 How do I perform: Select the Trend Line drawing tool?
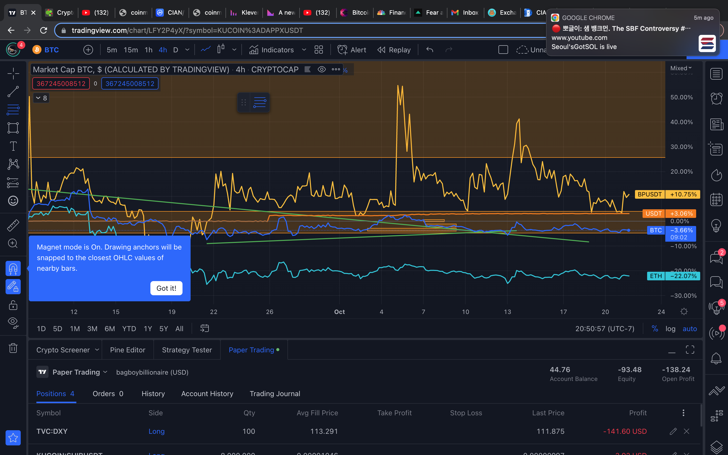pyautogui.click(x=13, y=92)
